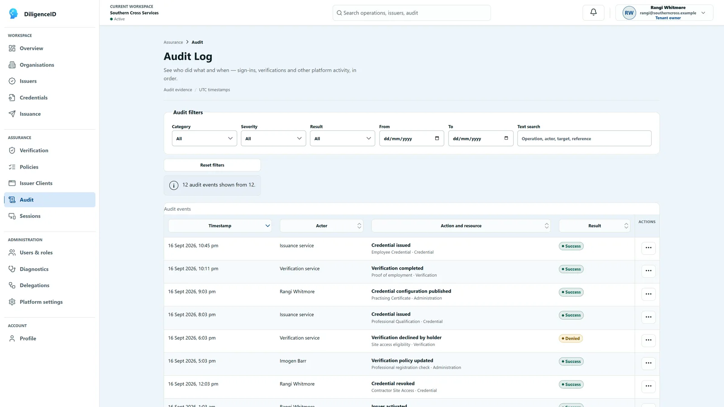The image size is (724, 407).
Task: Open actions menu for Professional Qualification credential row
Action: [x=648, y=317]
